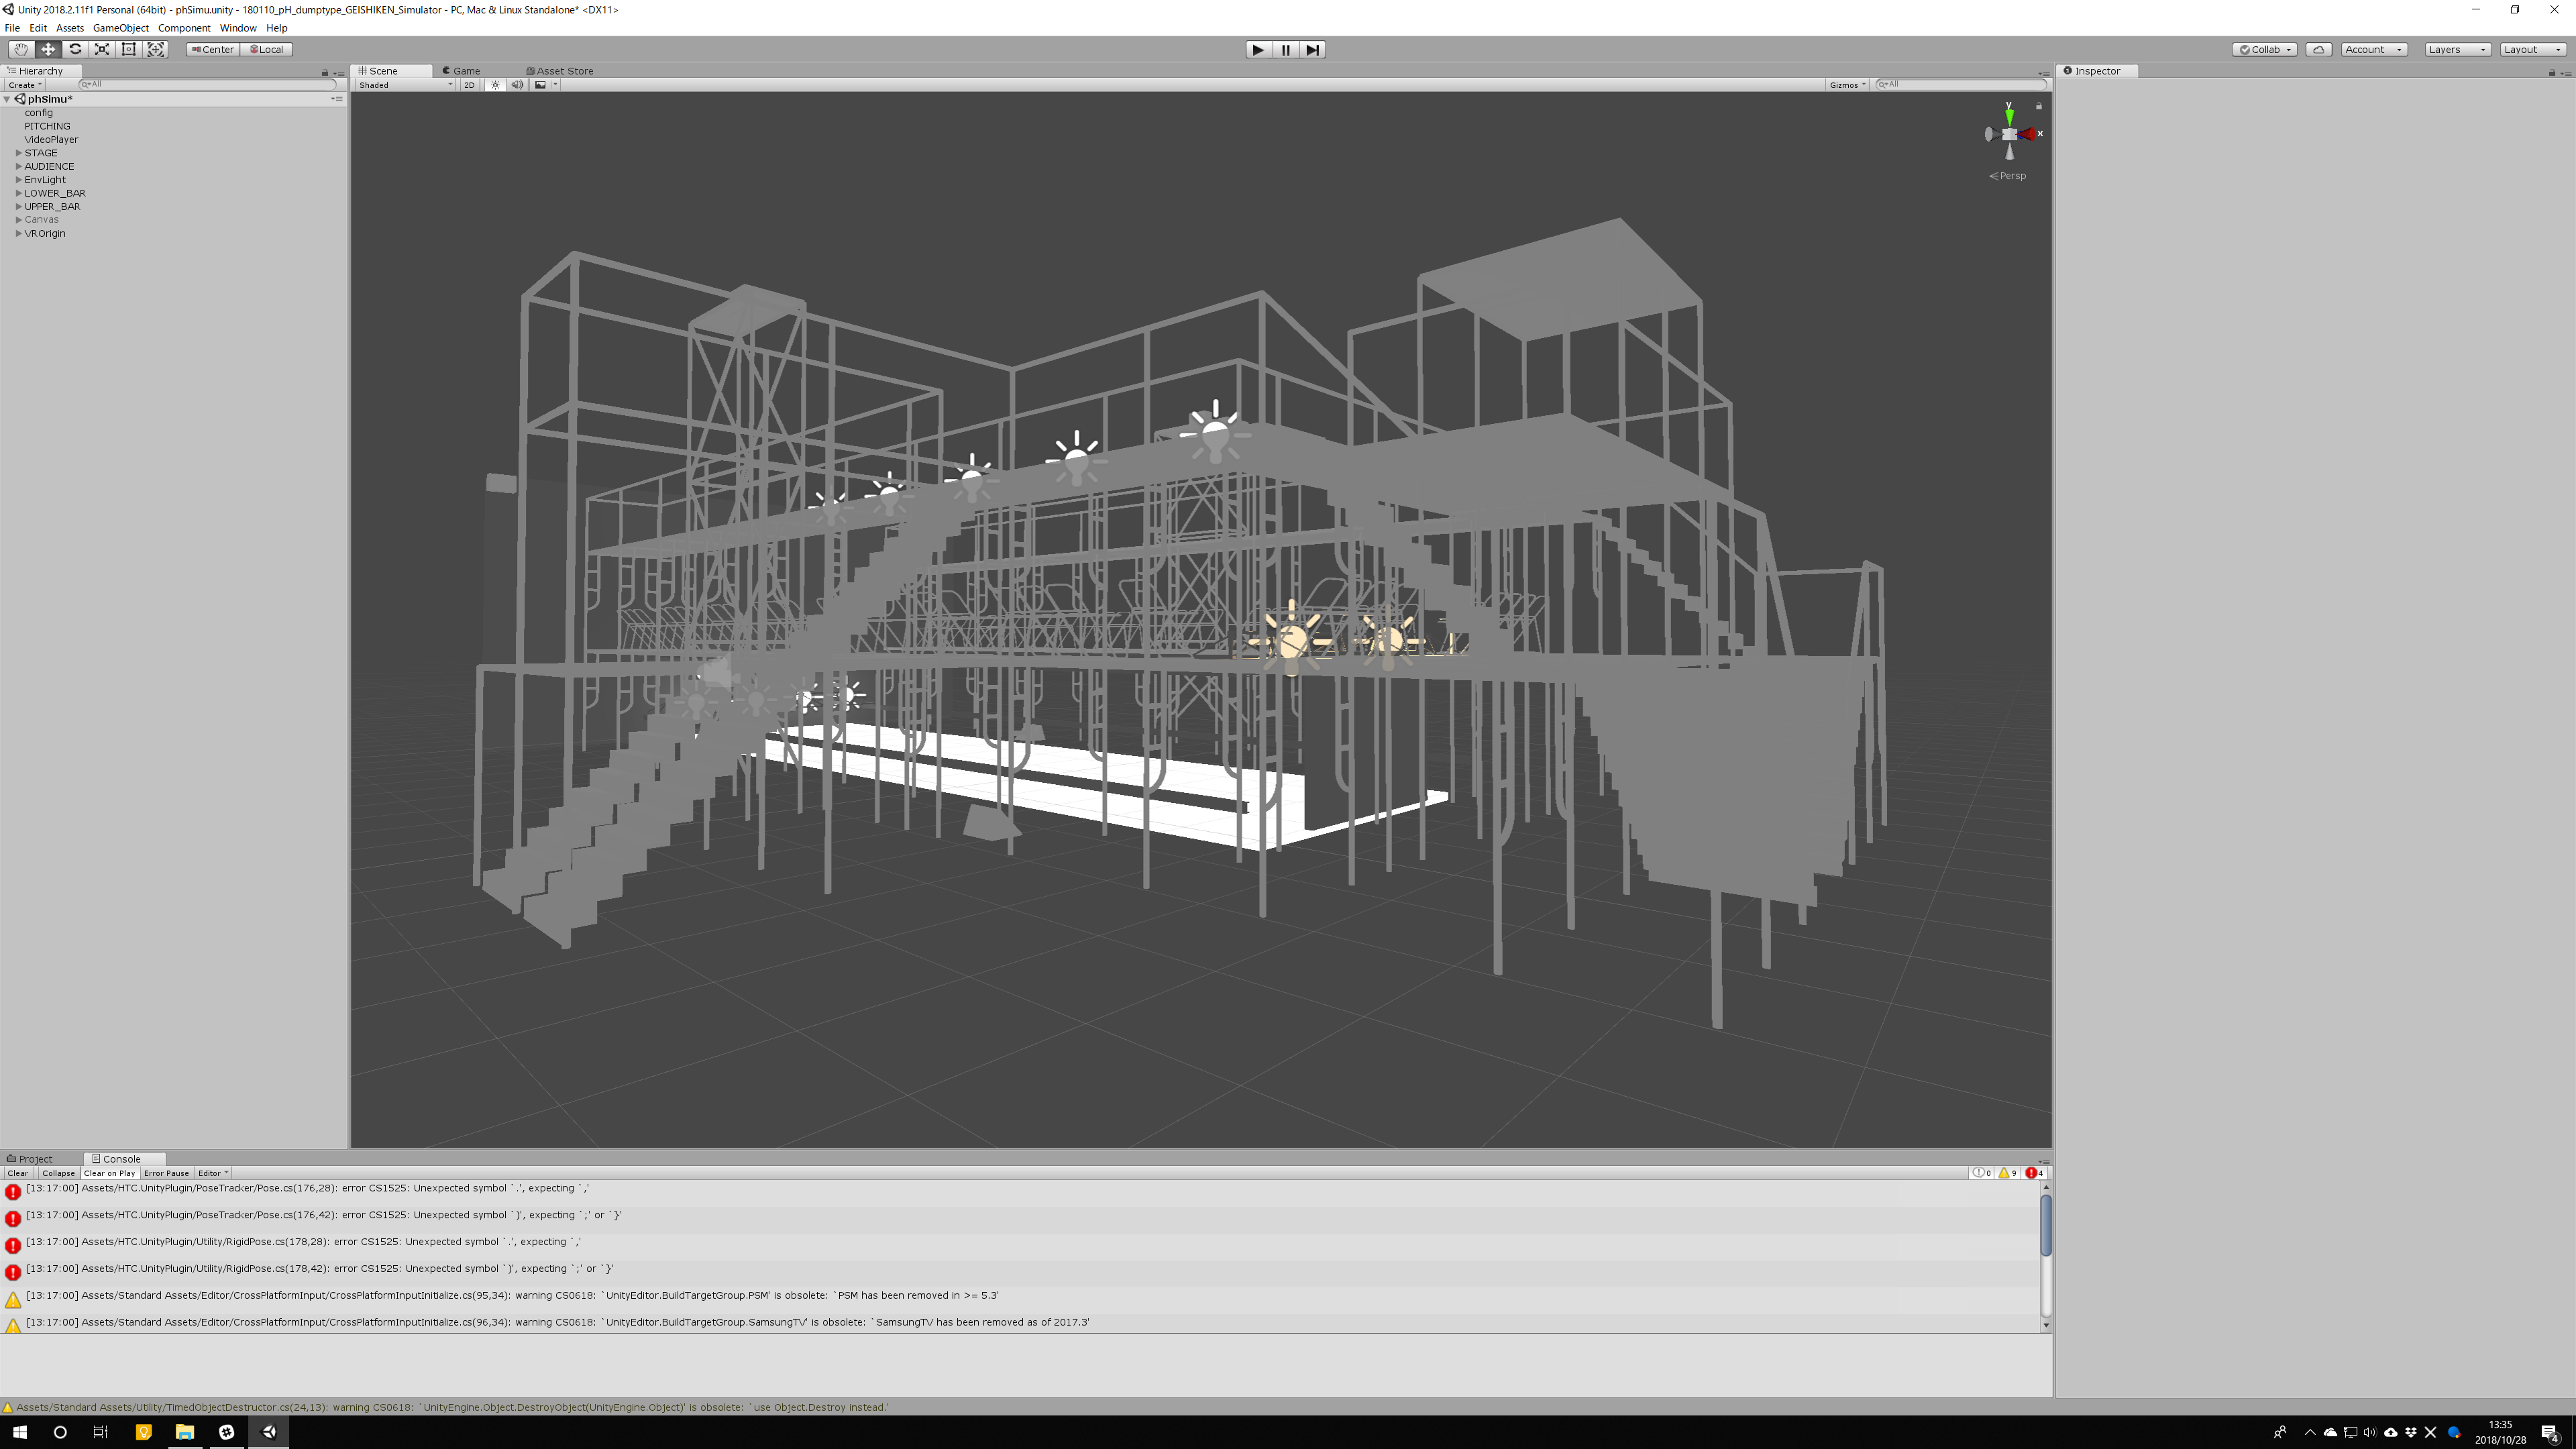Open the Component menu
2576x1449 pixels.
click(184, 28)
